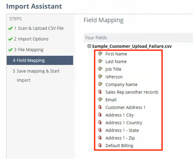This screenshot has height=159, width=193.
Task: Select the IsPerson field
Action: tap(114, 77)
